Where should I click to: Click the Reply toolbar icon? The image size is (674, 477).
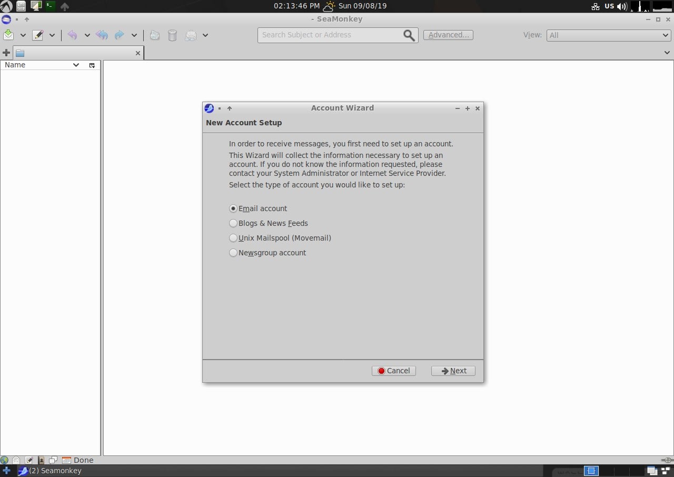tap(72, 35)
